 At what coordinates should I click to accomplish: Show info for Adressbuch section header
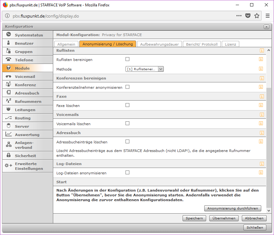[262, 133]
